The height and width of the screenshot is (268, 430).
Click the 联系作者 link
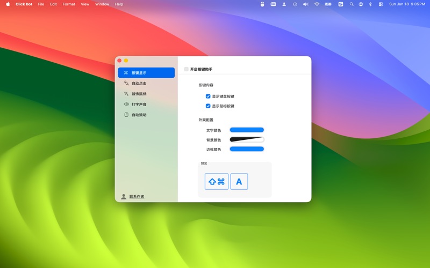tap(137, 197)
